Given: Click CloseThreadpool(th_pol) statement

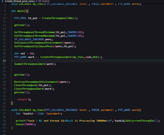Looking at the screenshot, I should (x=33, y=85).
